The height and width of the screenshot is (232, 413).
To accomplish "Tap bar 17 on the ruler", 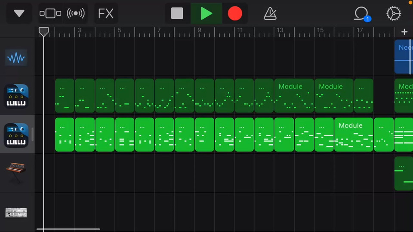I will [x=360, y=30].
